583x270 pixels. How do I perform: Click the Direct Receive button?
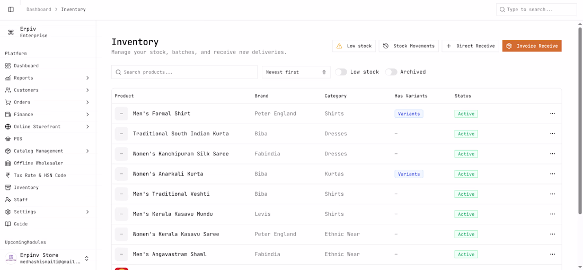(x=470, y=46)
